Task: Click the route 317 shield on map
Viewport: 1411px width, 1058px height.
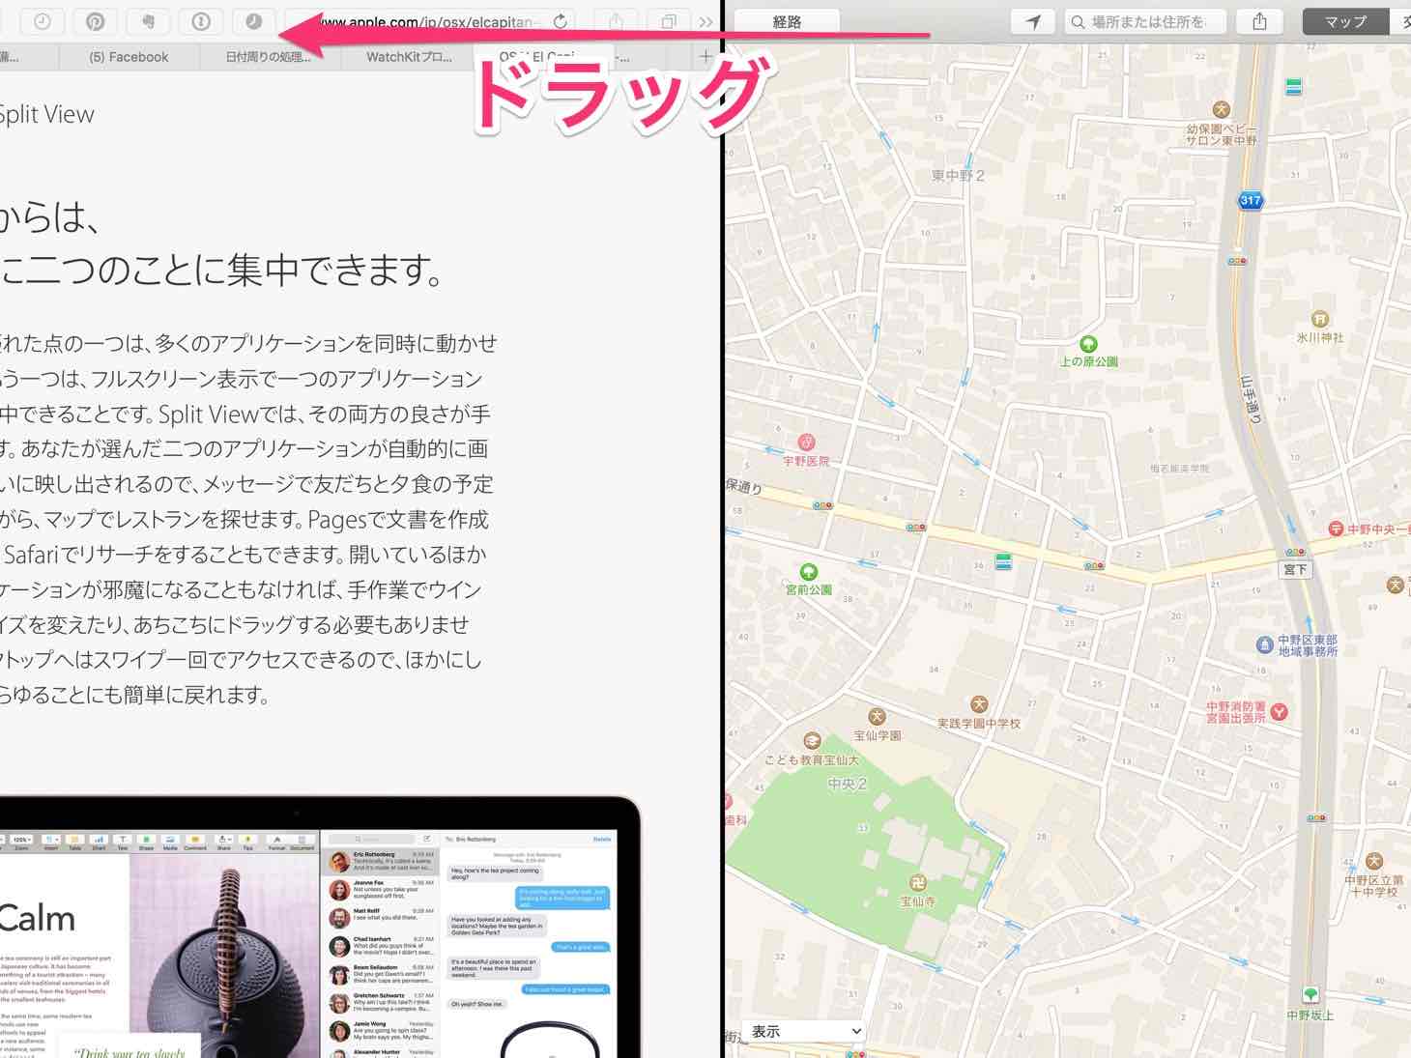Action: 1251,201
